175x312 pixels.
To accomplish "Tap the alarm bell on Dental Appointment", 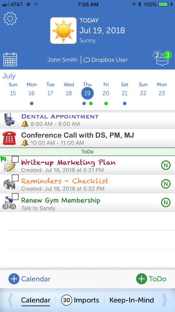I will [x=25, y=124].
